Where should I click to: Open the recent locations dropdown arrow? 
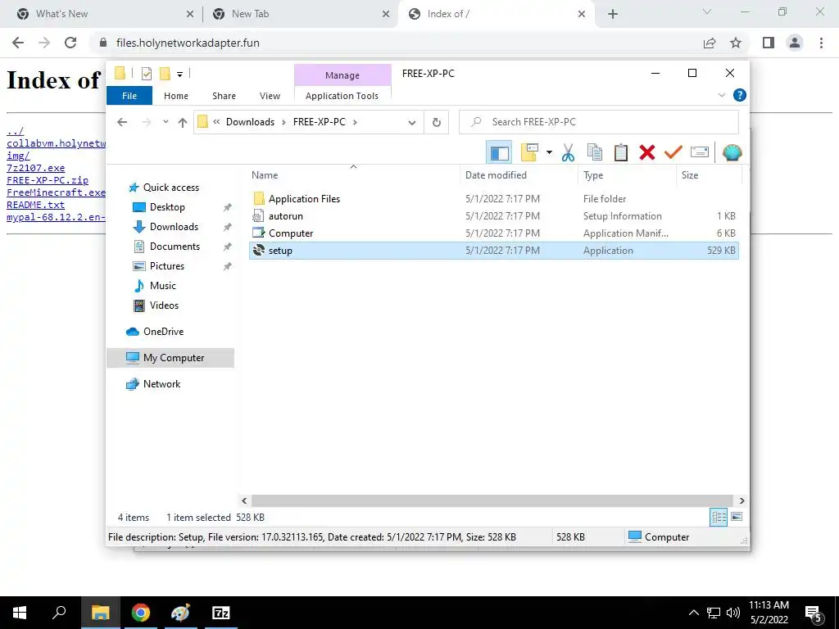[166, 122]
